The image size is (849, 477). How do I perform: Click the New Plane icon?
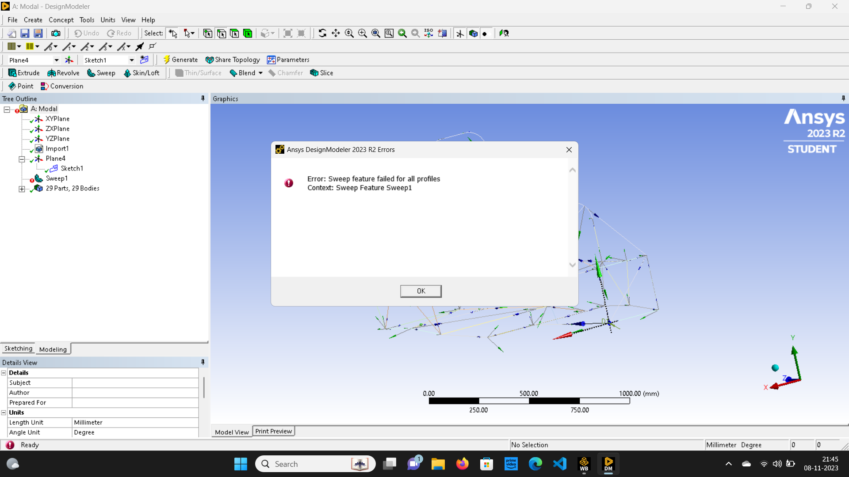click(x=69, y=60)
